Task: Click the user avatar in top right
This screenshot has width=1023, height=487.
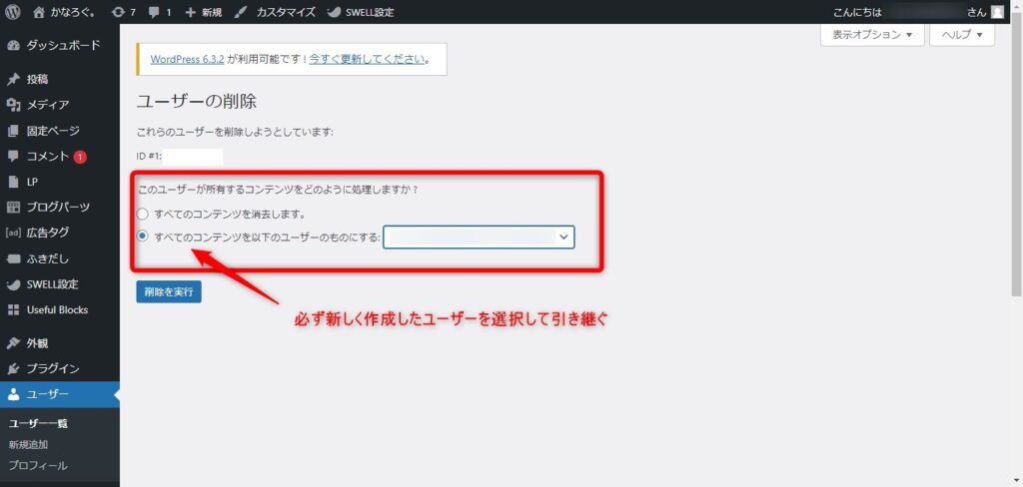Action: tap(997, 12)
